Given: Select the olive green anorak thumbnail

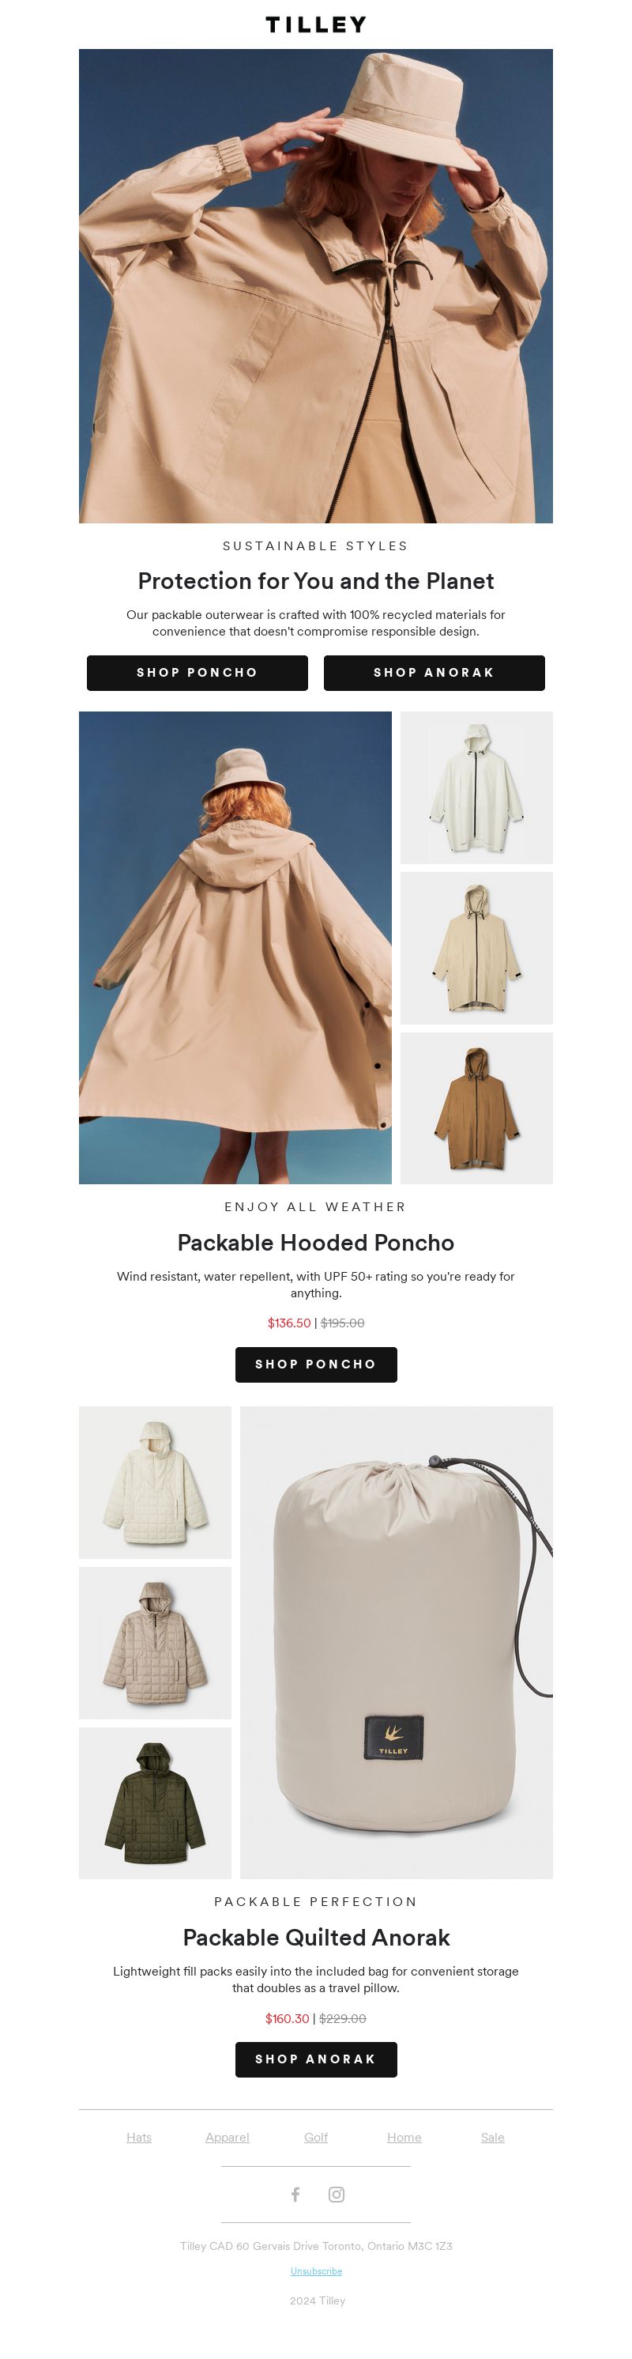Looking at the screenshot, I should (155, 1803).
